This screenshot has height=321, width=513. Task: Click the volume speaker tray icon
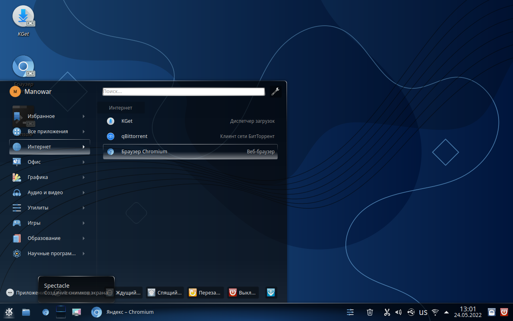click(398, 312)
